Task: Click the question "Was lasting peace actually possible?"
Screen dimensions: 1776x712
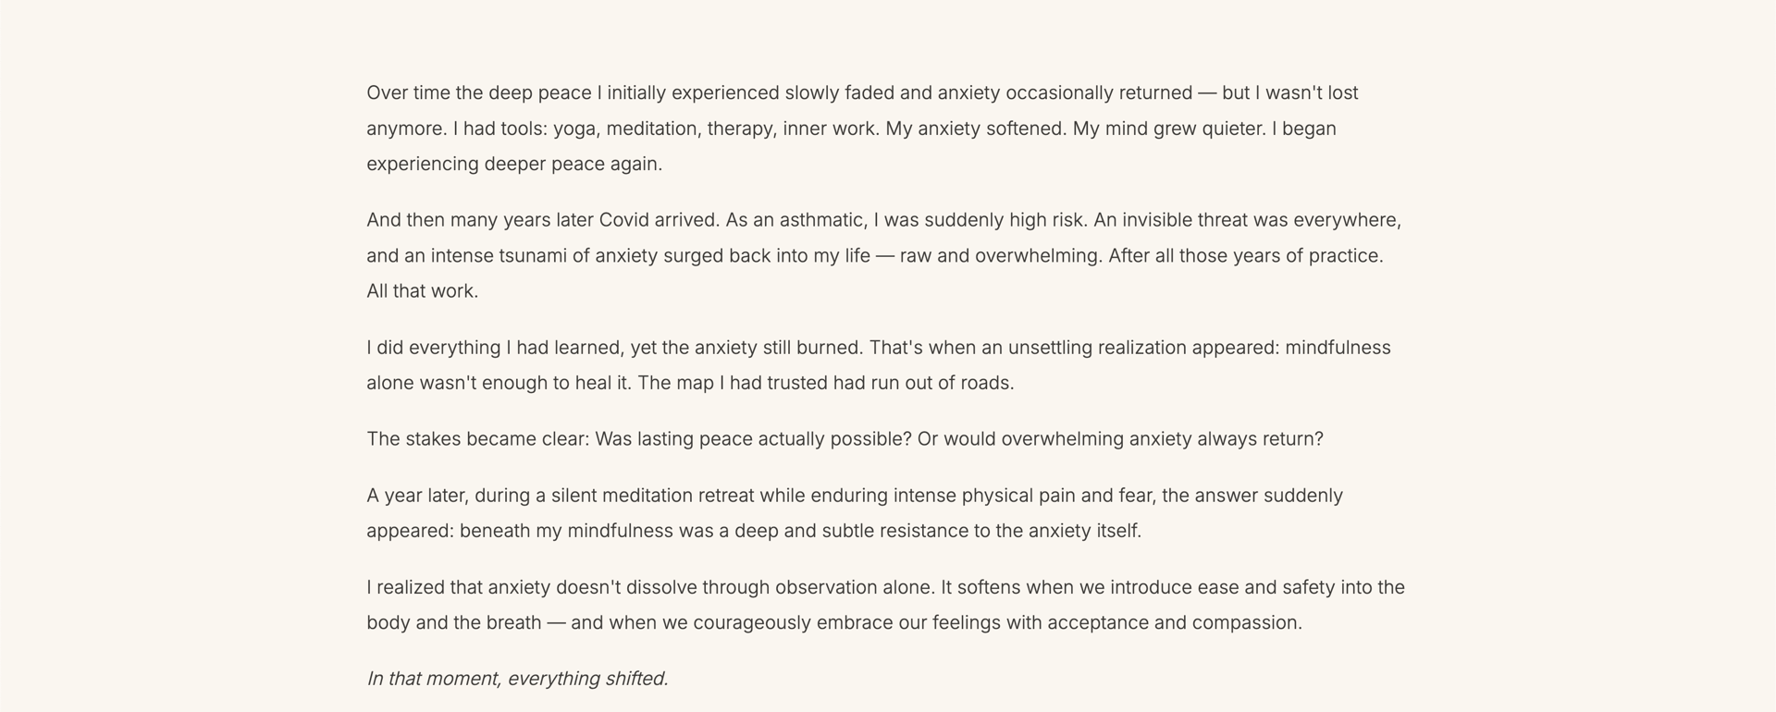Action: [753, 439]
